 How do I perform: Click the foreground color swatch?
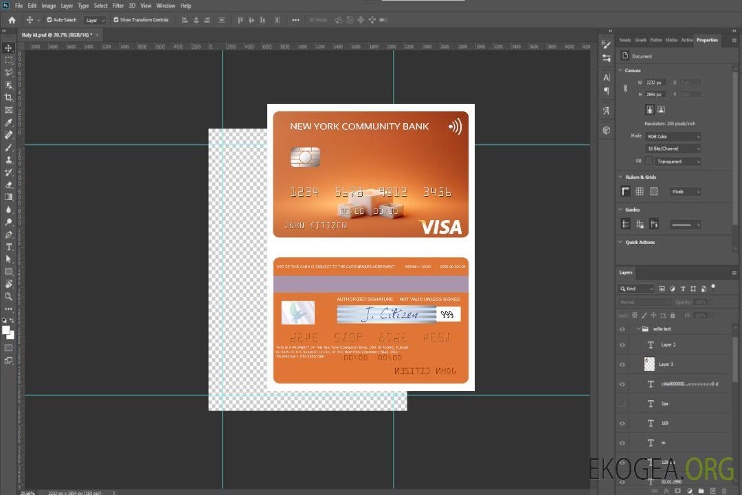[5, 330]
